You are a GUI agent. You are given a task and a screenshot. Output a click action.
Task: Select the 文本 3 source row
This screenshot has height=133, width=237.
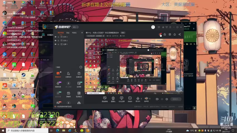pos(69,37)
